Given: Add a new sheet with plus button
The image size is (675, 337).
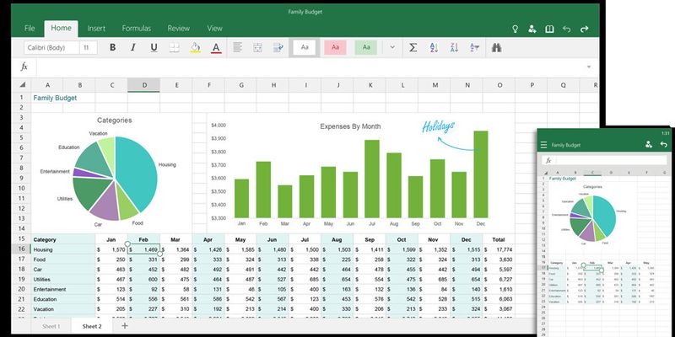Looking at the screenshot, I should click(x=125, y=325).
